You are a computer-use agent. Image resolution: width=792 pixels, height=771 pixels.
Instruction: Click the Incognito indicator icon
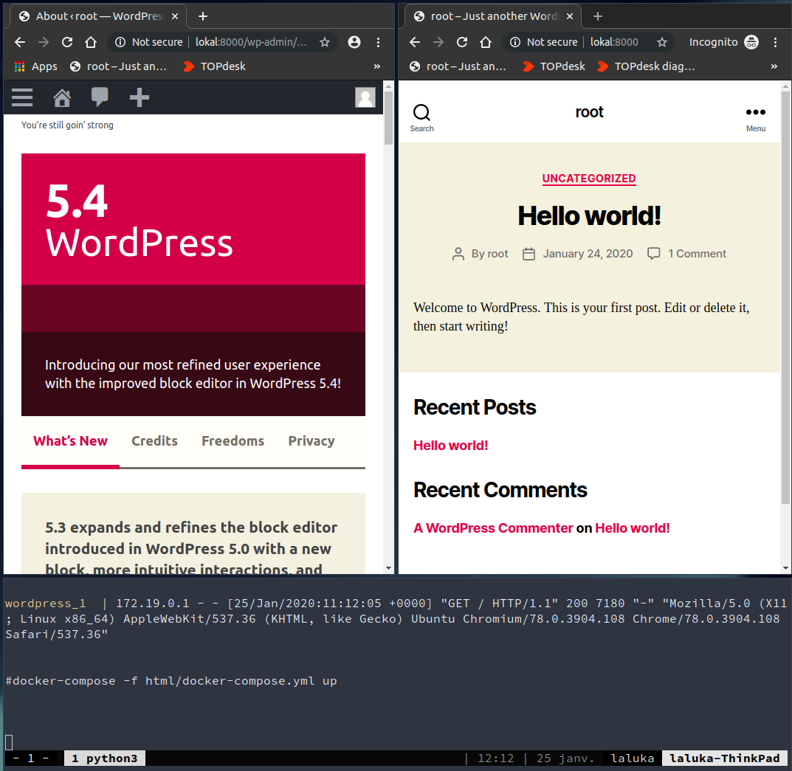point(751,42)
